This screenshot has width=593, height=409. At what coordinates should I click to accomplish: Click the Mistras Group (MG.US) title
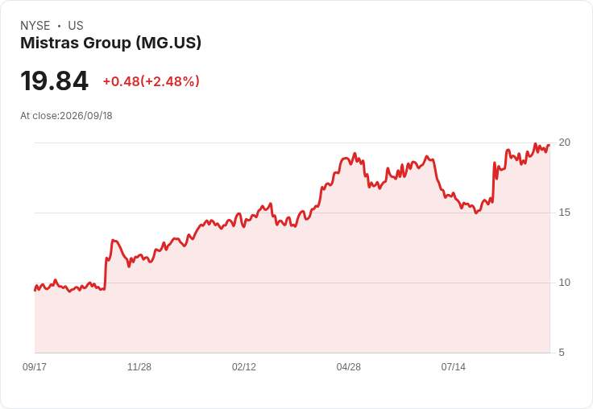coord(111,43)
